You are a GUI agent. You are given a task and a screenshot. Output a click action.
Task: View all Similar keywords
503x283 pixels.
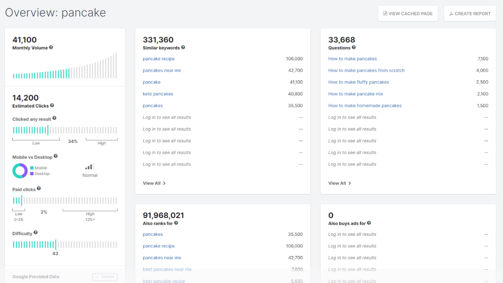pyautogui.click(x=154, y=183)
